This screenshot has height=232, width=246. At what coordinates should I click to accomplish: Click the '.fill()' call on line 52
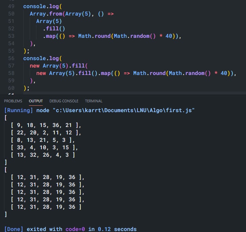(54, 29)
